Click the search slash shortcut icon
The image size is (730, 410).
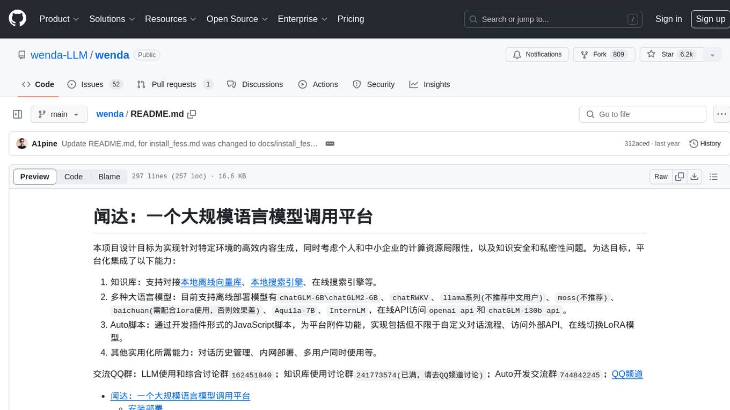pyautogui.click(x=633, y=19)
